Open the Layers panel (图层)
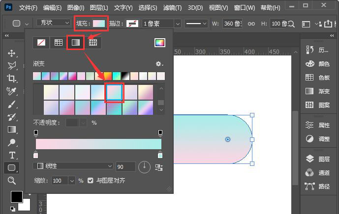Viewport: 339px width, 214px height. [317, 159]
